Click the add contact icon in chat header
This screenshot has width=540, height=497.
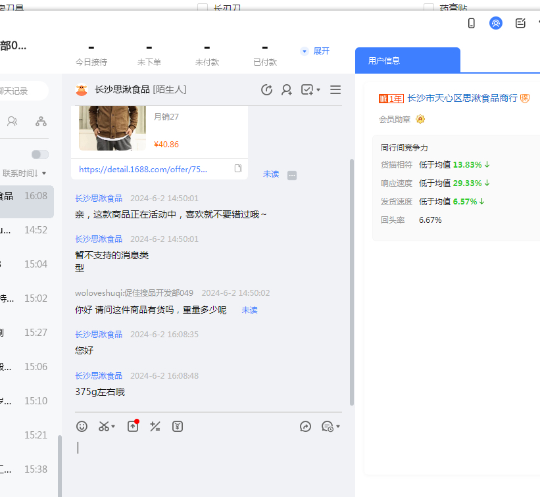[x=287, y=90]
